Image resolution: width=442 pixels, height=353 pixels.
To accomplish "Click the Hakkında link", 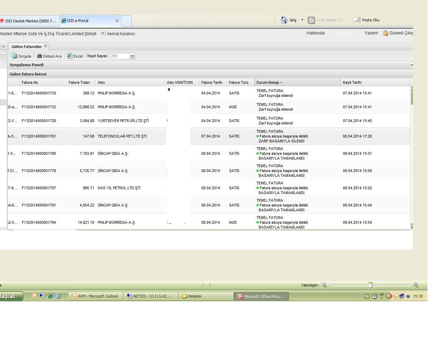I will click(x=315, y=33).
